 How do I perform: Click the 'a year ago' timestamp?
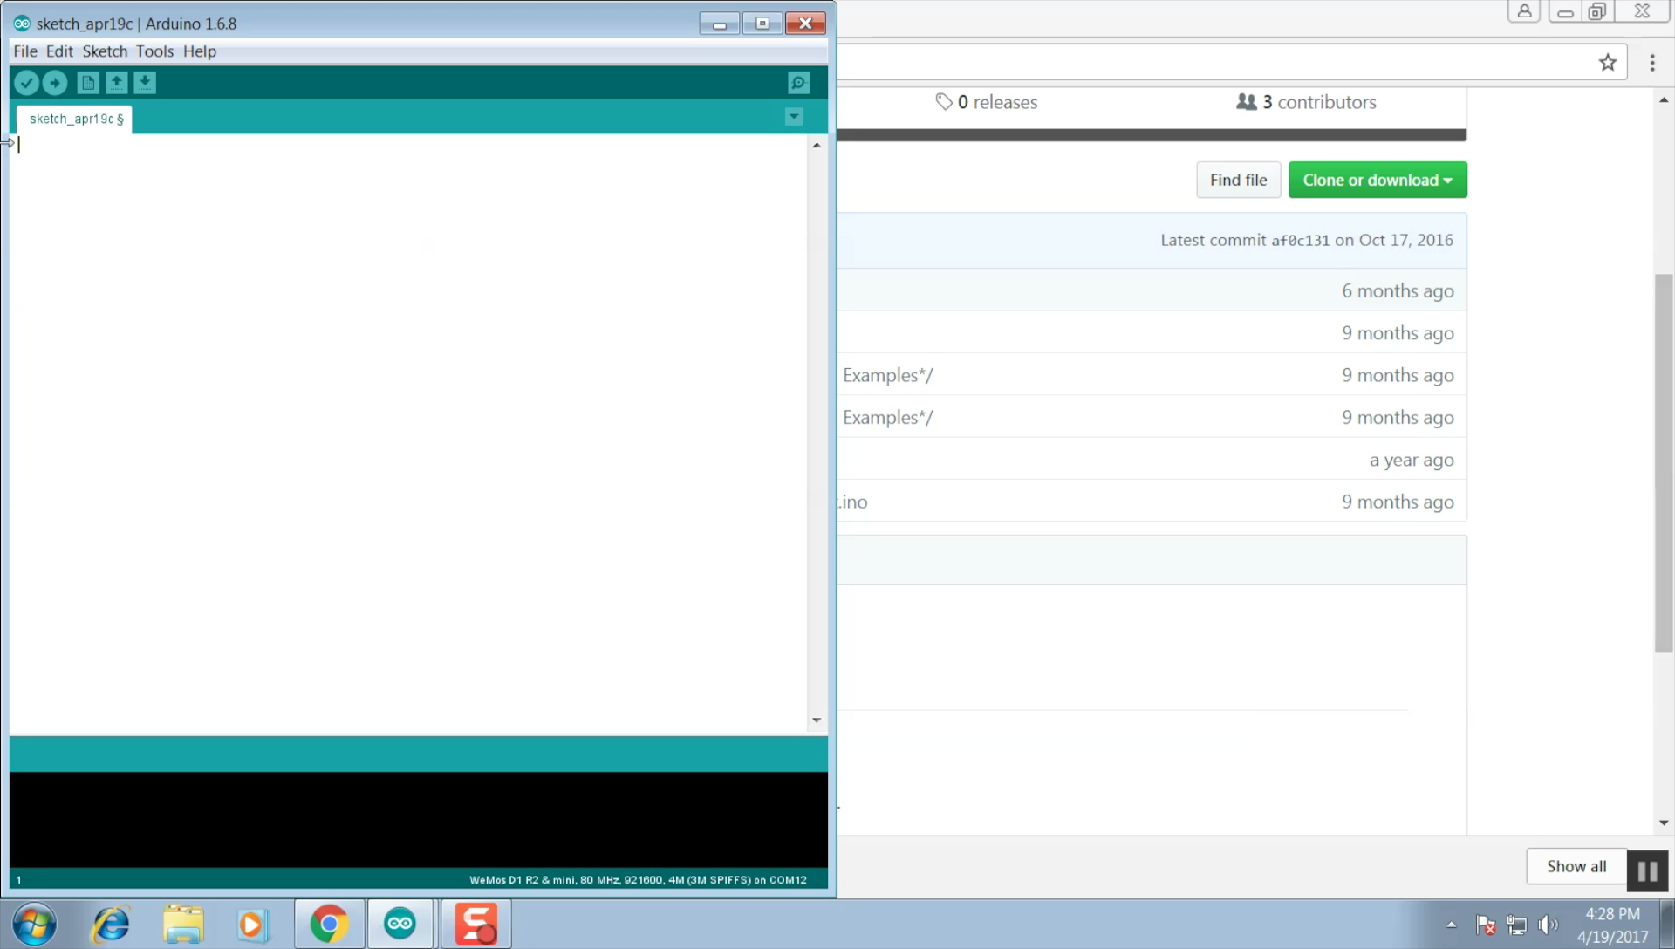coord(1412,460)
